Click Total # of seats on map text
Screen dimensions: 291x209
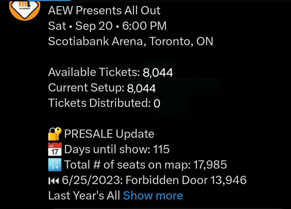127,165
